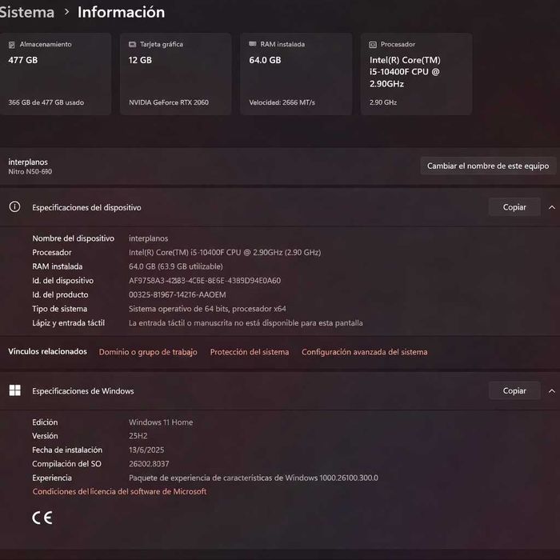Screen dimensions: 560x560
Task: Click Cambiar el nombre de este equipo
Action: [488, 166]
